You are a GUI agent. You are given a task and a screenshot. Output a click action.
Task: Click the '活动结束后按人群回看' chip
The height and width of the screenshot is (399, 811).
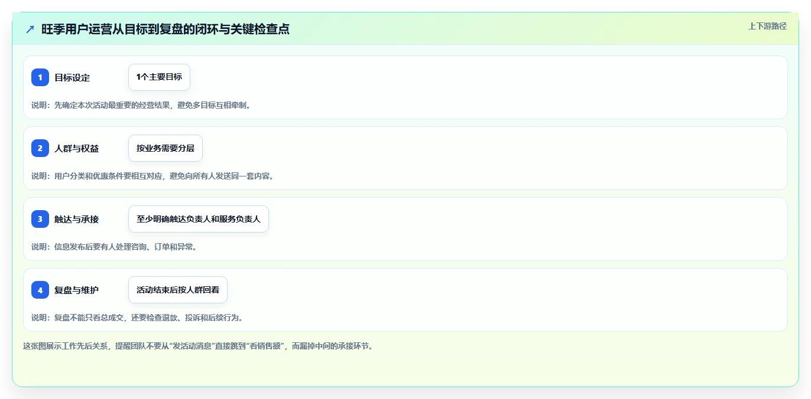click(178, 290)
